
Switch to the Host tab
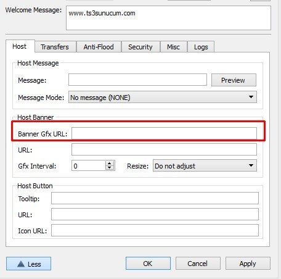(20, 46)
